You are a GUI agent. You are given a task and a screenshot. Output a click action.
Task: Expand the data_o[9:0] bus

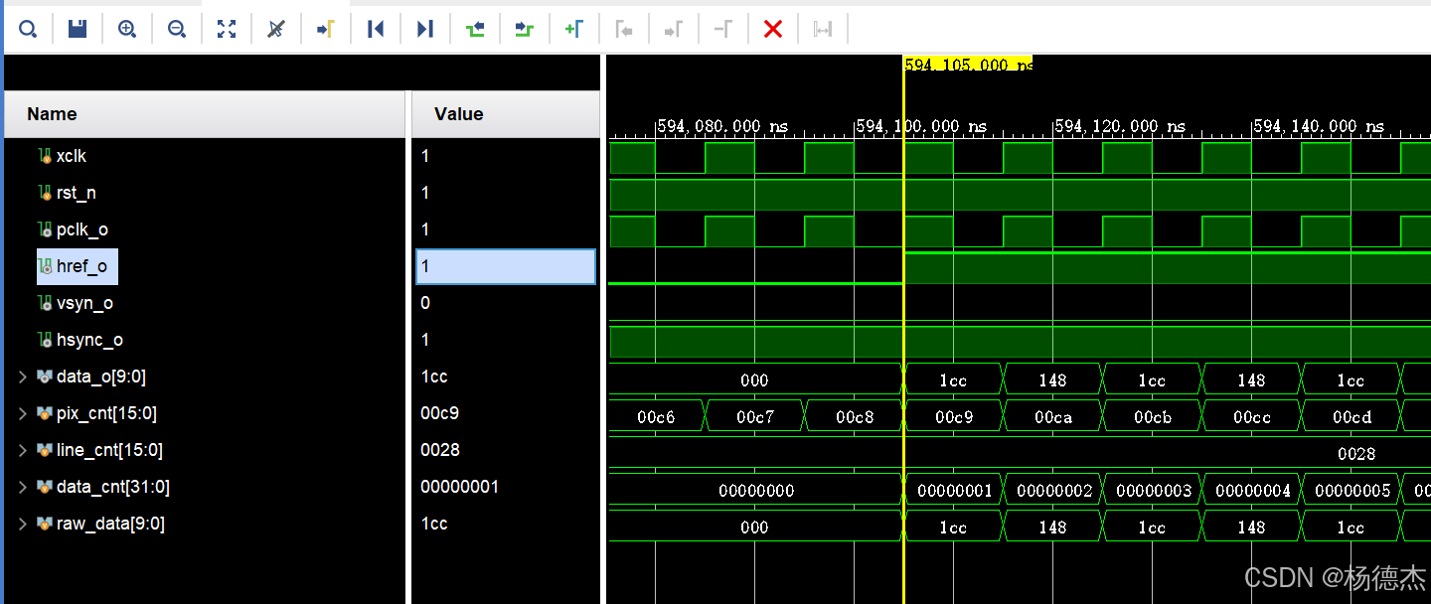coord(22,377)
